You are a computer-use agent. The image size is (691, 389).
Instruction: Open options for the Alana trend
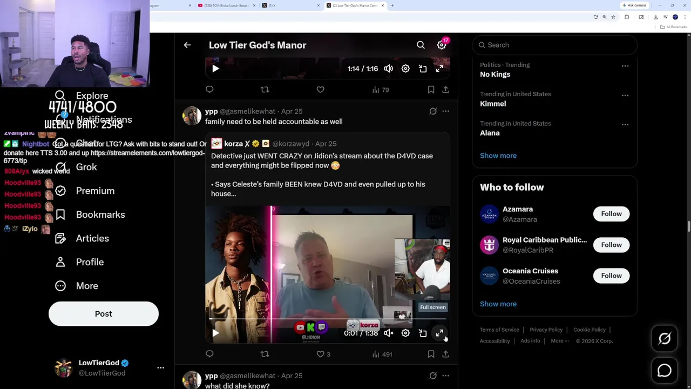pyautogui.click(x=625, y=124)
